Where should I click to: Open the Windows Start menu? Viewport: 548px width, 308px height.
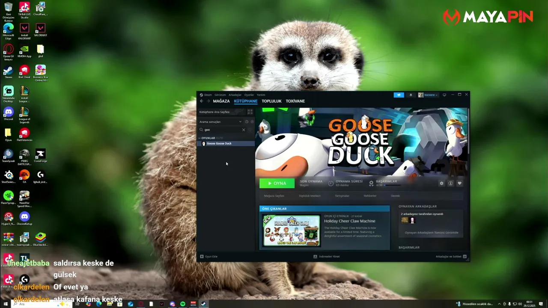(x=6, y=304)
